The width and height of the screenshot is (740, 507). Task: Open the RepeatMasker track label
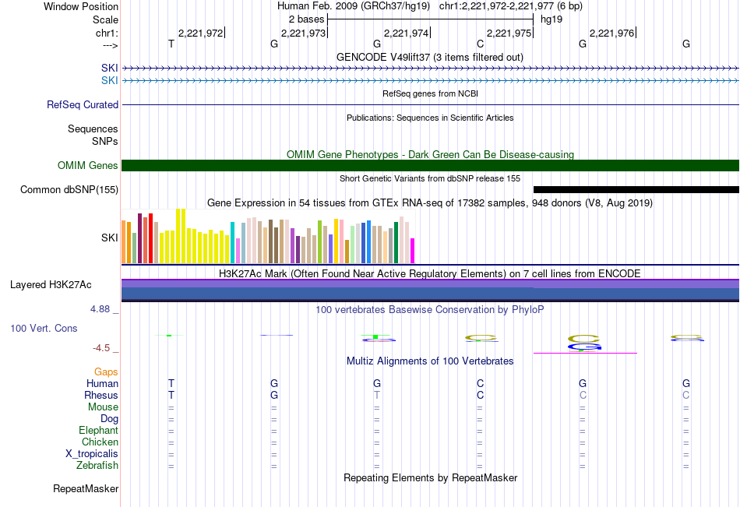click(x=86, y=488)
